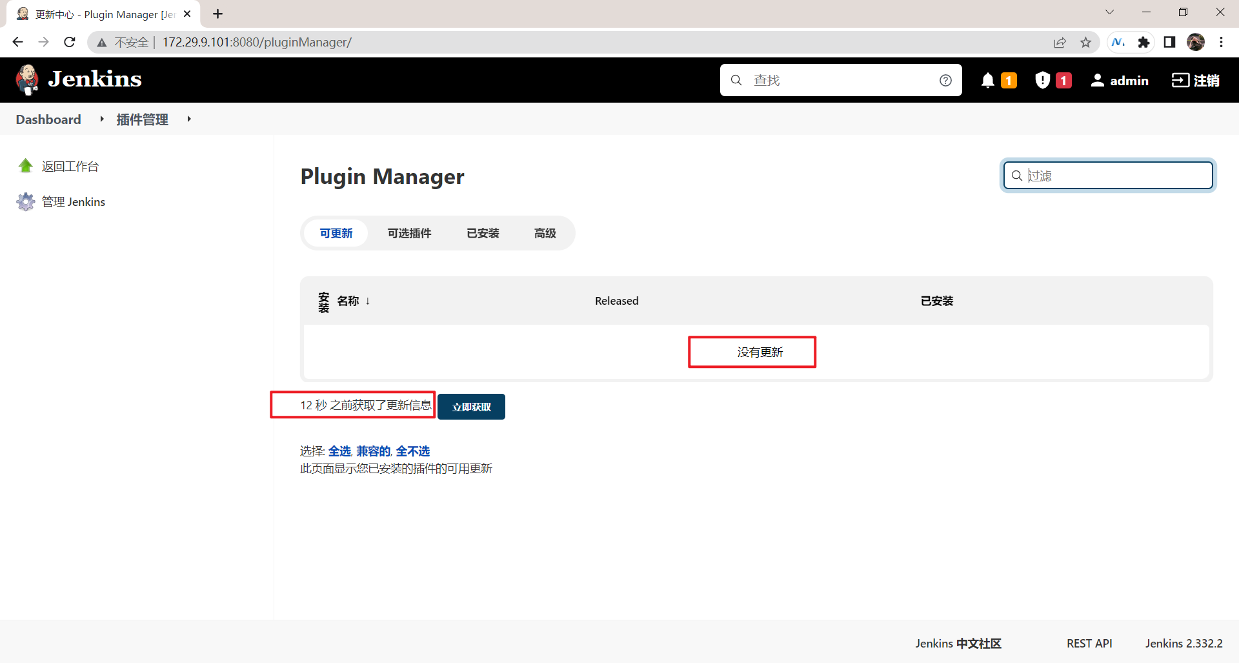This screenshot has height=663, width=1239.
Task: Switch to the 高级 tab
Action: coord(545,233)
